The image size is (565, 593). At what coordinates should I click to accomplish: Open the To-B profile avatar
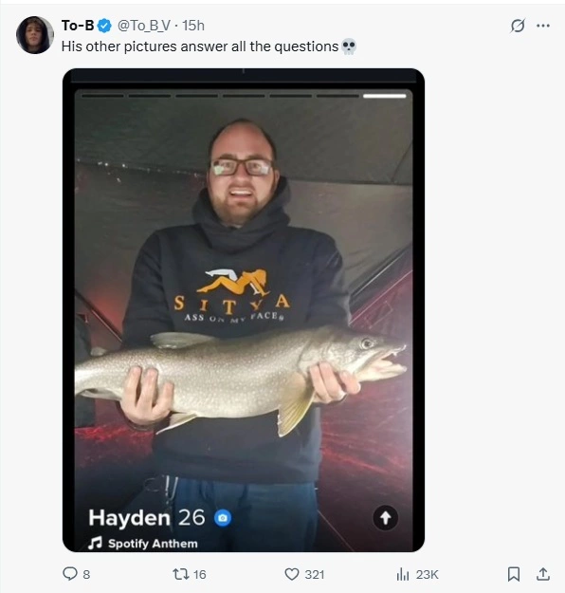tap(35, 35)
